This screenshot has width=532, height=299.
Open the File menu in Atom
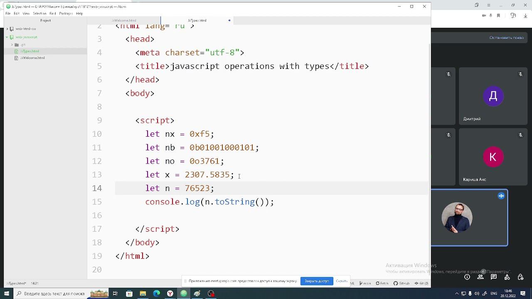(x=8, y=13)
